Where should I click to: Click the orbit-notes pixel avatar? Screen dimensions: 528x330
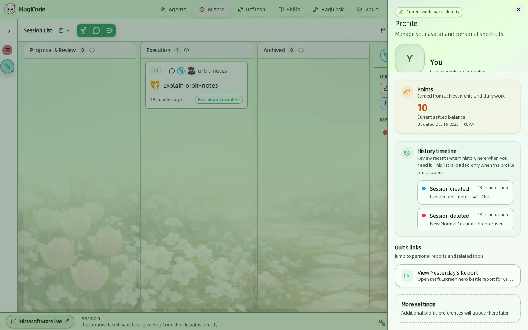(x=191, y=71)
